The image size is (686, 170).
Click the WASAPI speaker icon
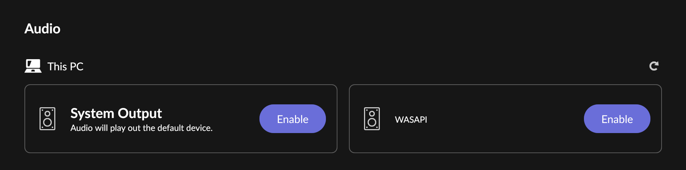click(x=372, y=119)
